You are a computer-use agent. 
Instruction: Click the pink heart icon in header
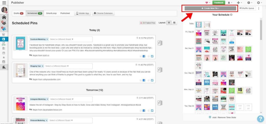click(x=207, y=3)
